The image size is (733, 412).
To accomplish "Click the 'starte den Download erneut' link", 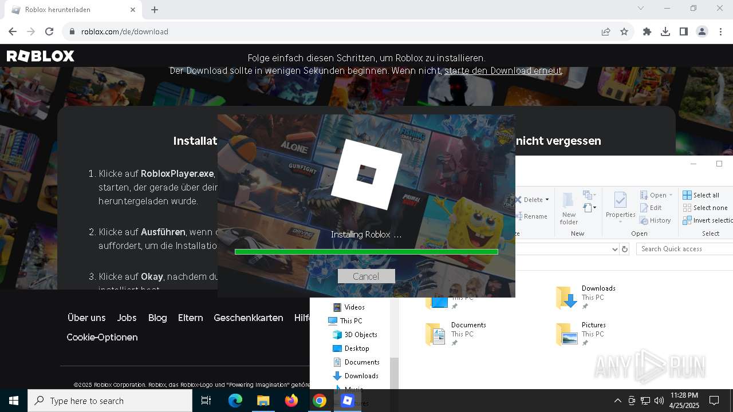I will pos(503,71).
